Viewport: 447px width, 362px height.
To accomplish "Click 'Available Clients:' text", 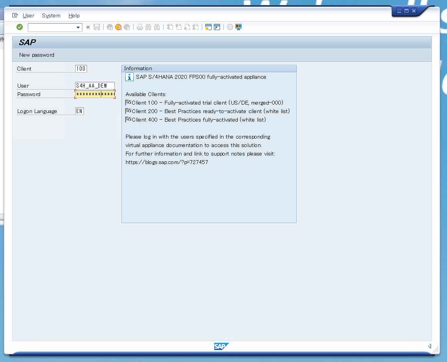I will pos(146,94).
